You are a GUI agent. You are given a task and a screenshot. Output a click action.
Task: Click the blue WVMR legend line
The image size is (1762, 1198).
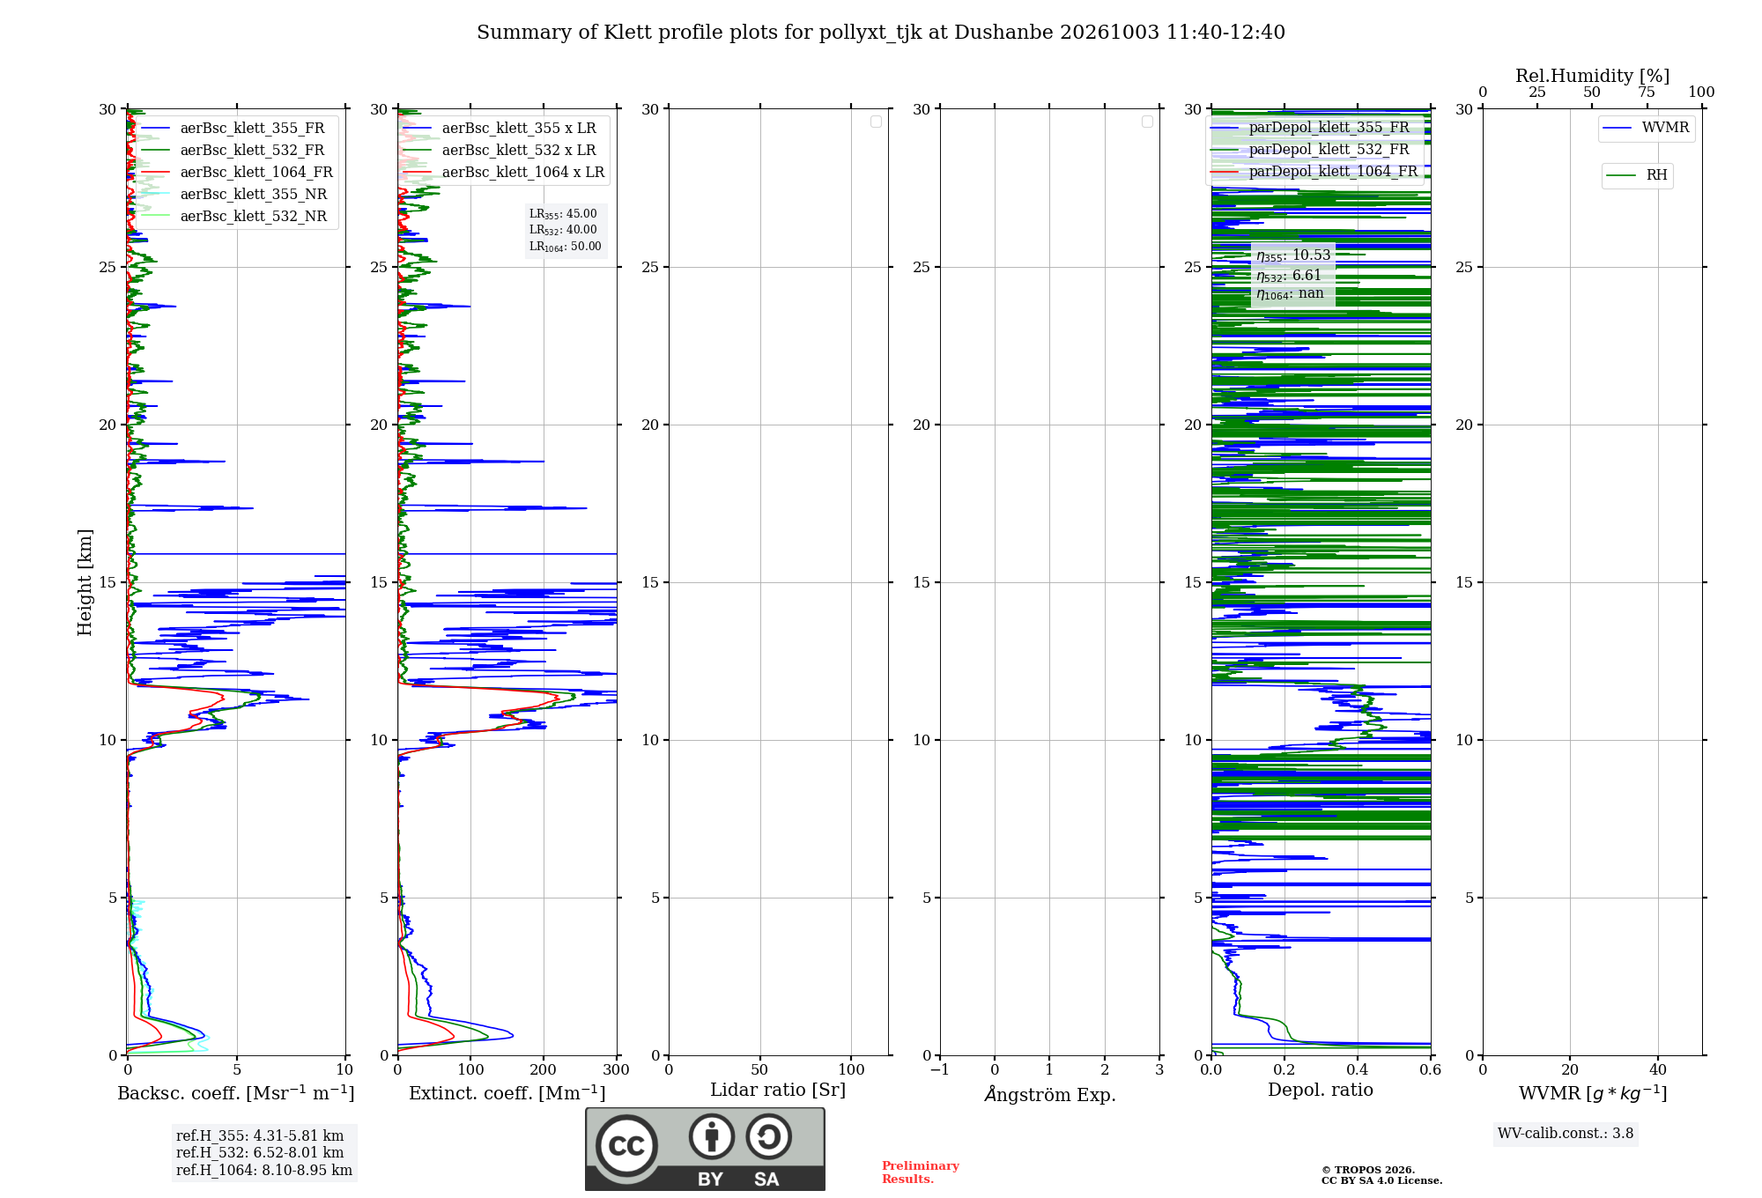click(x=1618, y=128)
